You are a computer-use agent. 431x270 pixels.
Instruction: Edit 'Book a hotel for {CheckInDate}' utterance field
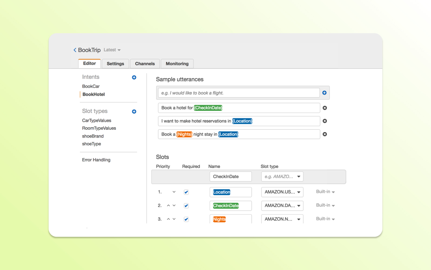[x=239, y=108]
